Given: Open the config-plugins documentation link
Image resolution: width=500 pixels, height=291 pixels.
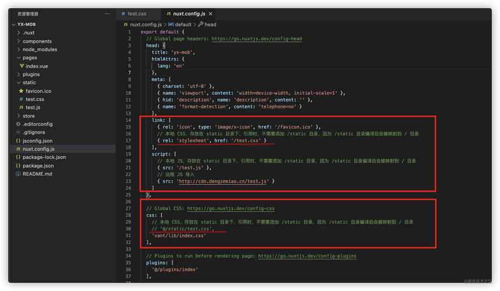Looking at the screenshot, I should (307, 255).
